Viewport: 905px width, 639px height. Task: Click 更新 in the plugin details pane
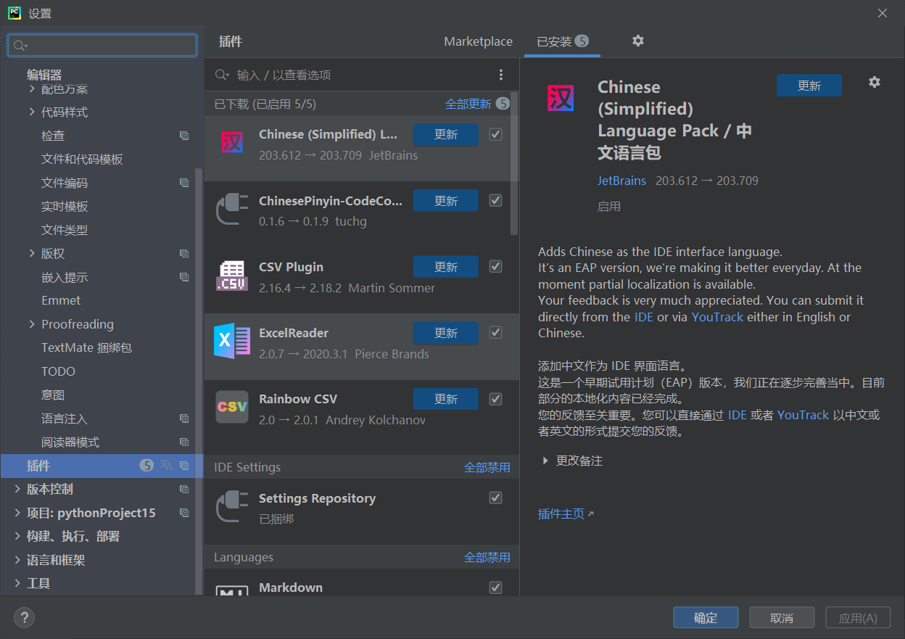(x=809, y=86)
